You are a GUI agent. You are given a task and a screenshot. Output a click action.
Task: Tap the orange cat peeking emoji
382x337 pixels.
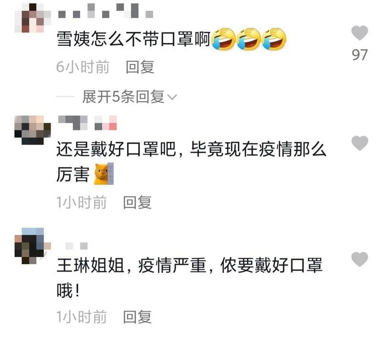(x=104, y=174)
